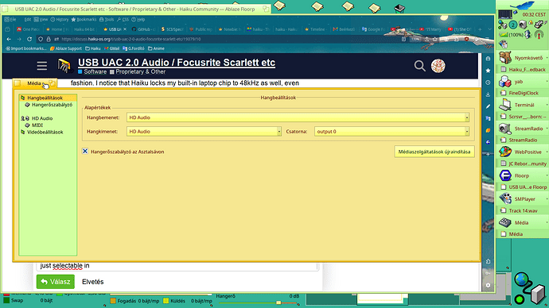Screen dimensions: 549x308
Task: Expand WebPositive entry arrow in Deskbar
Action: tap(546, 152)
